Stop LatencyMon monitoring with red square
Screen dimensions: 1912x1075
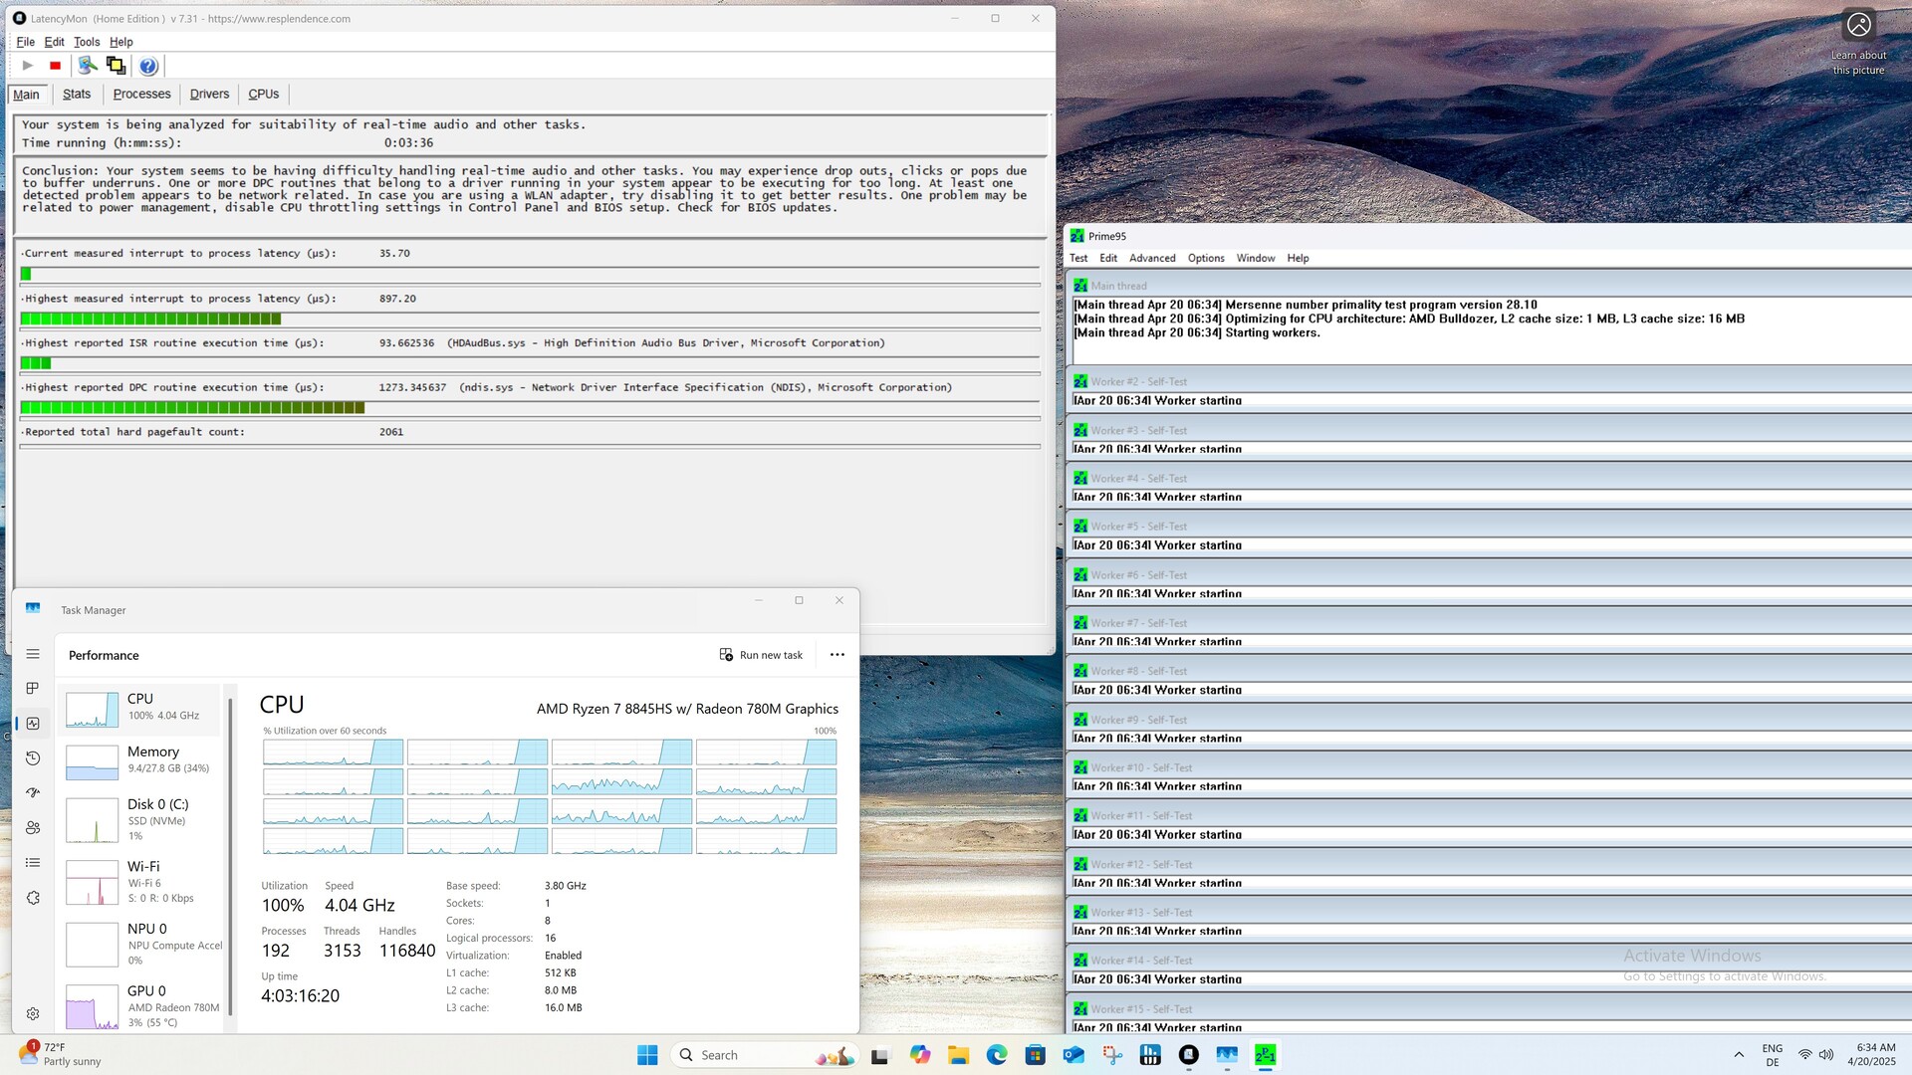56,66
